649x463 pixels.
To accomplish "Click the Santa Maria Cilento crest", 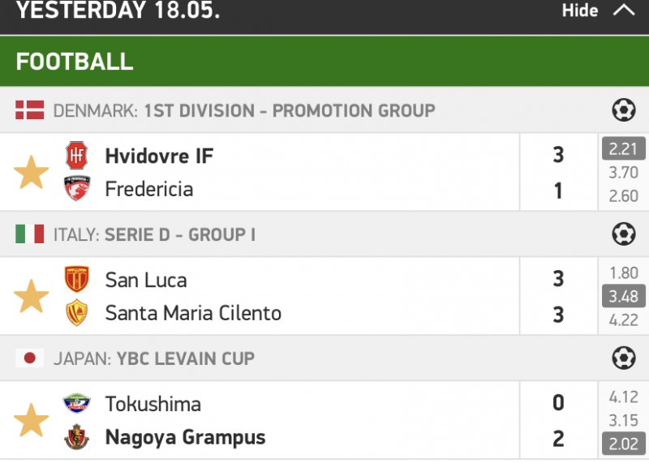I will point(77,313).
